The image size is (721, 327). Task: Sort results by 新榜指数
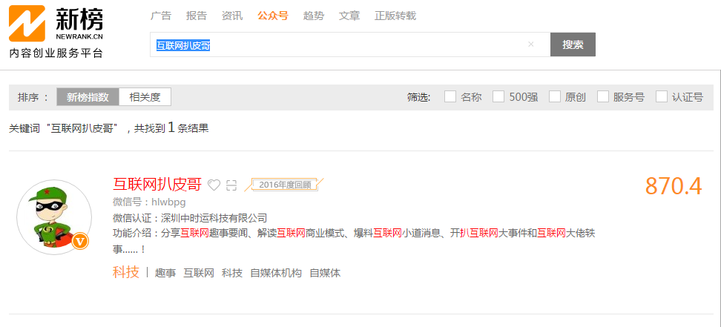[x=88, y=97]
